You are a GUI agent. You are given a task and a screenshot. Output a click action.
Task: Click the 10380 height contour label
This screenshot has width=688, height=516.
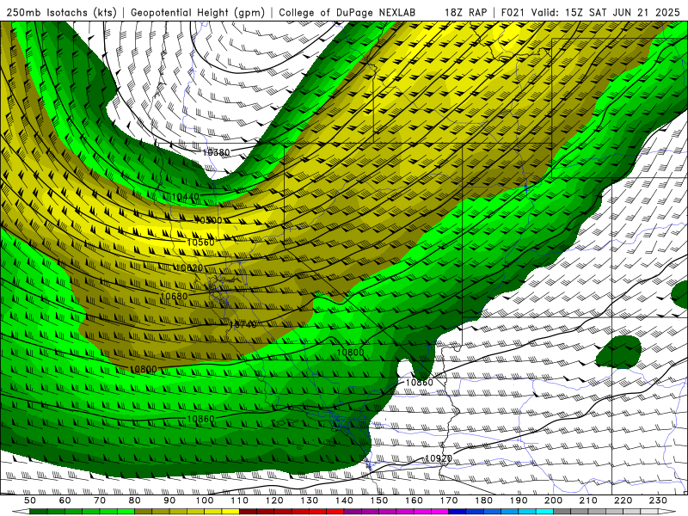tap(216, 153)
